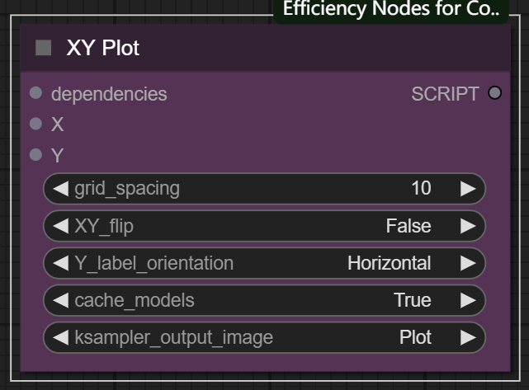This screenshot has height=390, width=529.
Task: Open ksampler_output_image Plot dropdown
Action: (x=415, y=337)
